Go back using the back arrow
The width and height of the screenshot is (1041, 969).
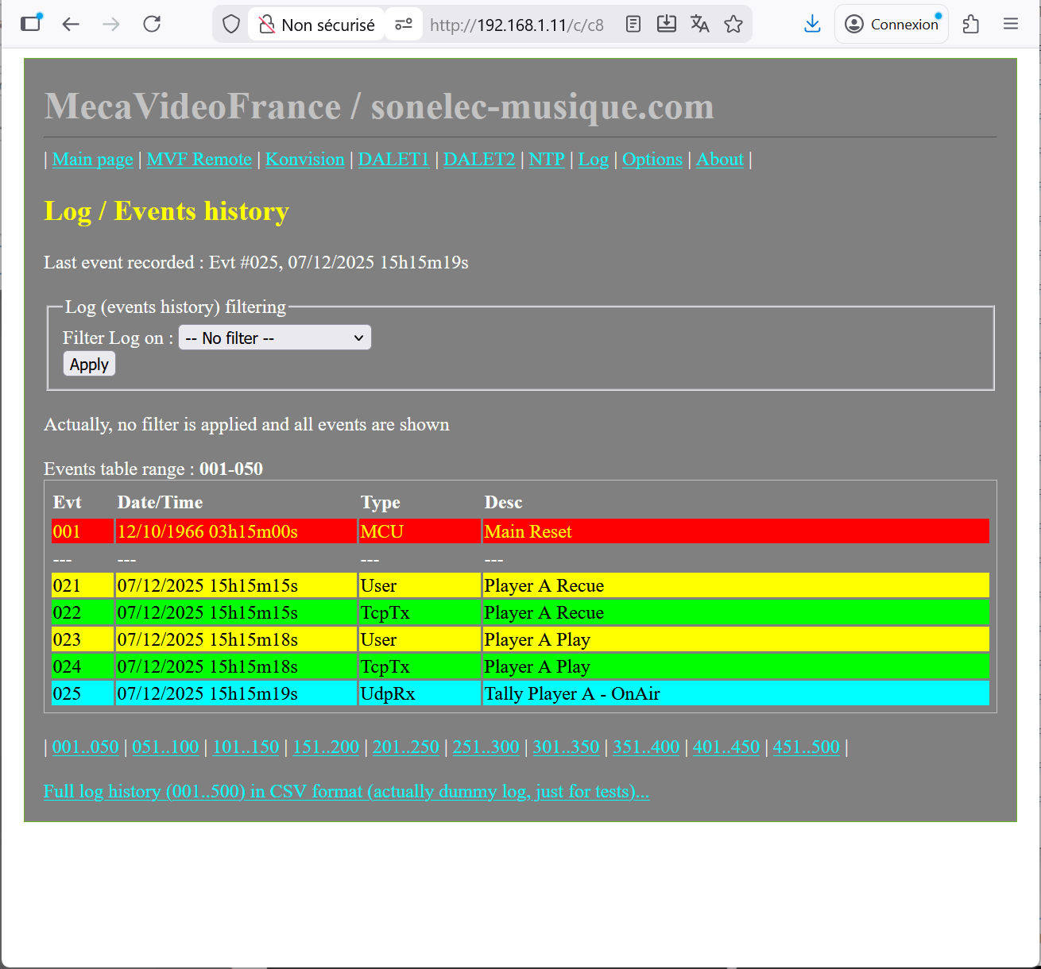(71, 24)
